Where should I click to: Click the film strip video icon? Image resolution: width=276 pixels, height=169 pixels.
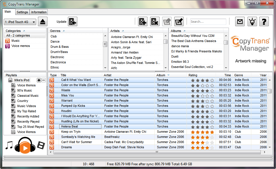[41, 145]
